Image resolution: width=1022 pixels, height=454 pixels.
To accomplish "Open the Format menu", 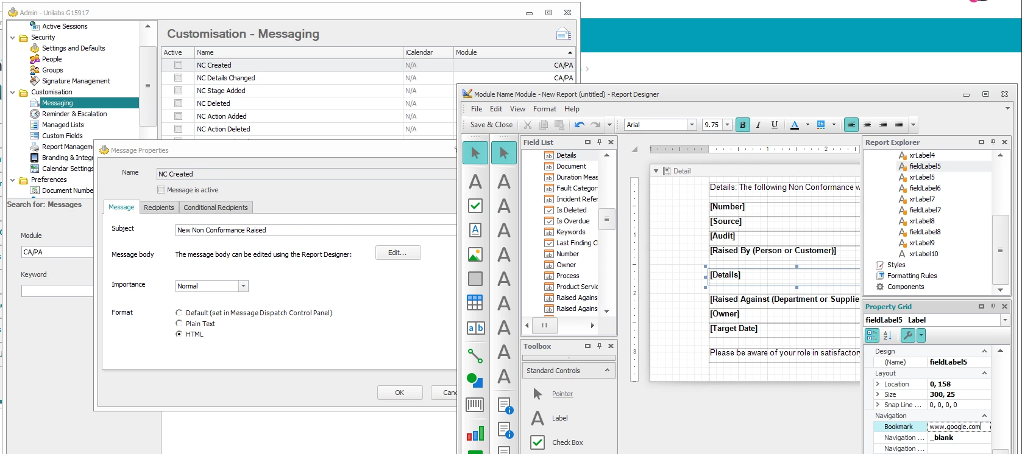I will 544,109.
